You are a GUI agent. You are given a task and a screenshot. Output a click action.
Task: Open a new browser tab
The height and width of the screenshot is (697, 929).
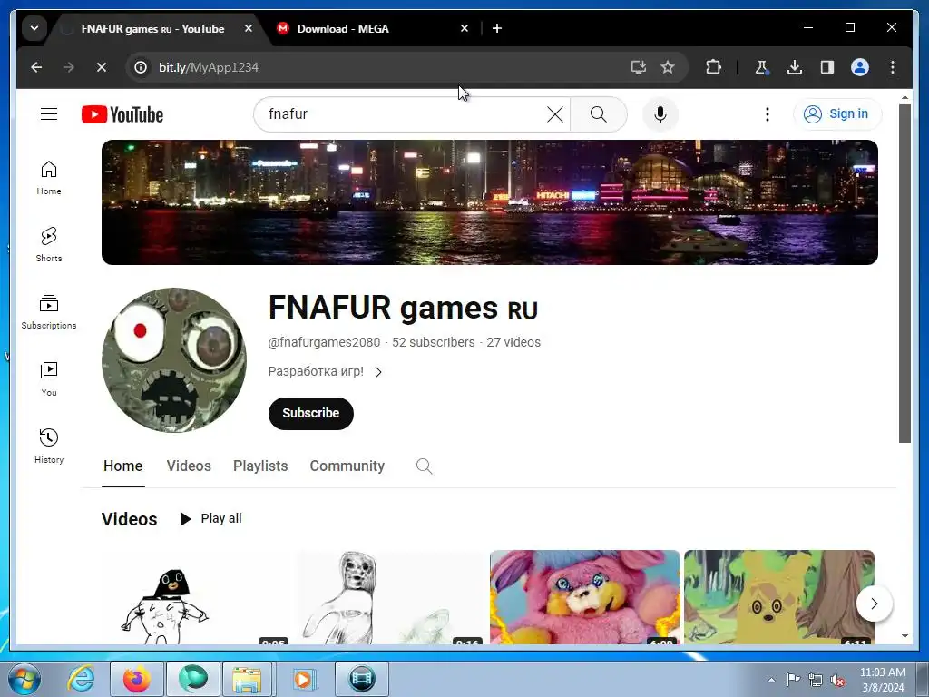(x=497, y=28)
